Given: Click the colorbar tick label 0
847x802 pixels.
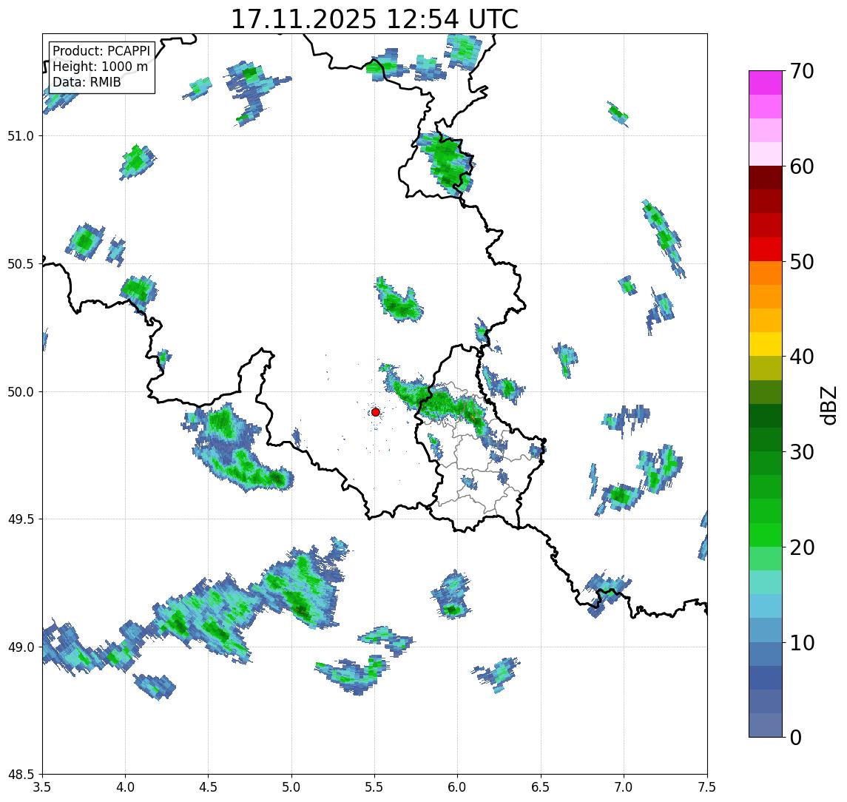Looking at the screenshot, I should (796, 737).
